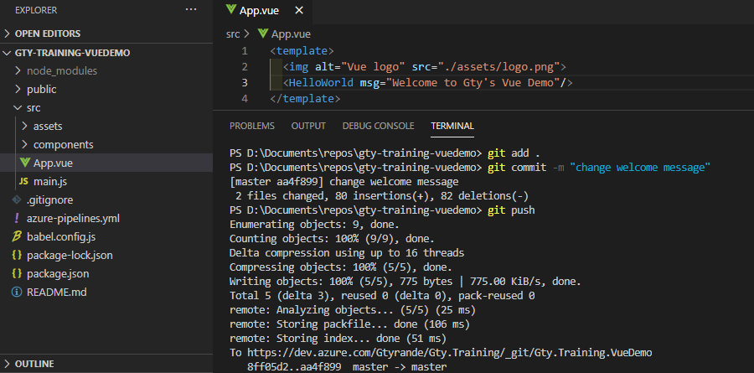The image size is (754, 373).
Task: Select the components folder
Action: [x=63, y=144]
